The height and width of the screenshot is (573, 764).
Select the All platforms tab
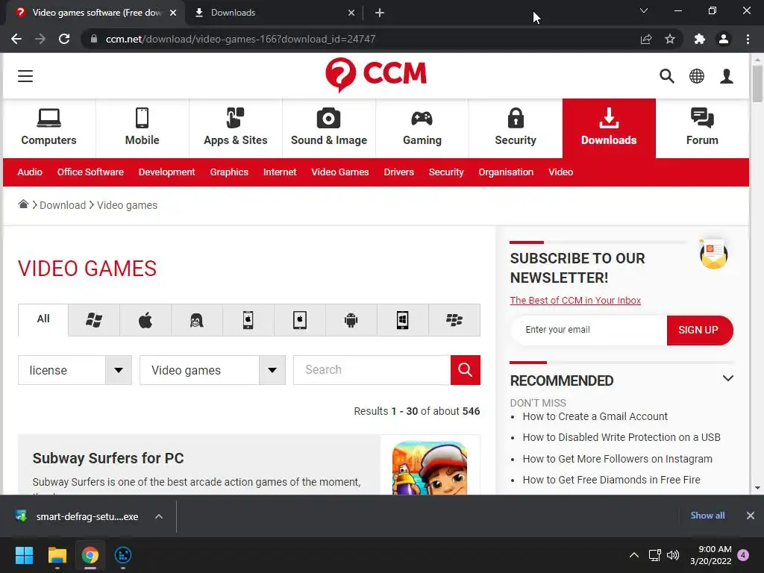[43, 319]
